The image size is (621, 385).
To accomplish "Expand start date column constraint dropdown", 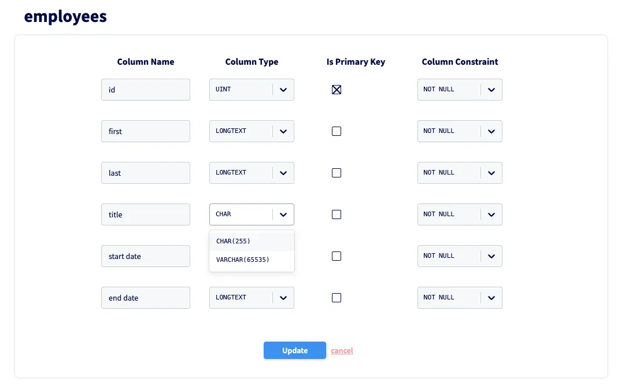I will point(491,256).
